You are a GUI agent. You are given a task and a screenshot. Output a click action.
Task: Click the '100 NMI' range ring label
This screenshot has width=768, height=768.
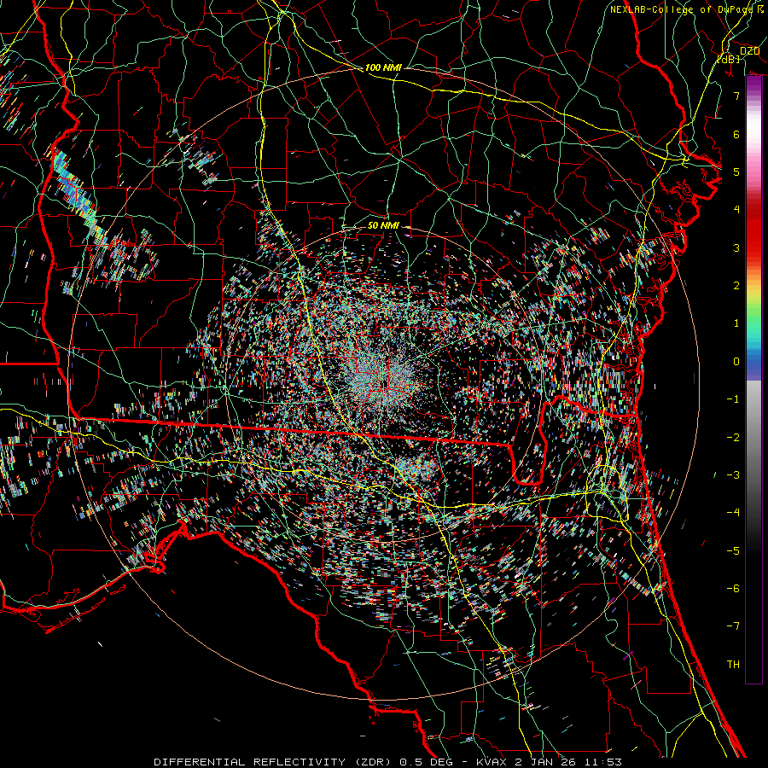click(383, 67)
